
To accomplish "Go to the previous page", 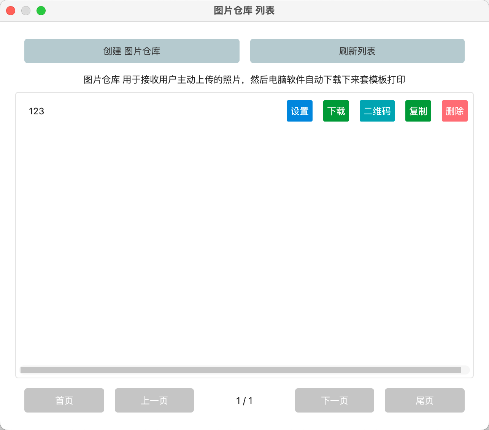I will coord(154,400).
